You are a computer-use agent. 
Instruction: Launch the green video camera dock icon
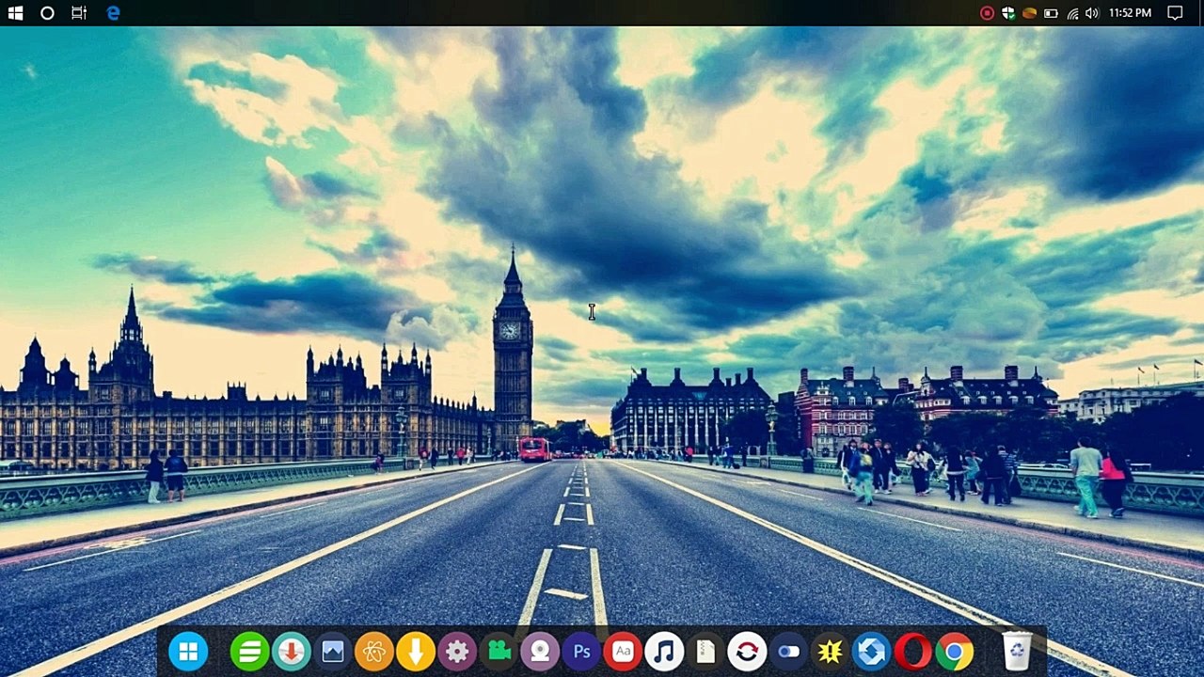[499, 651]
